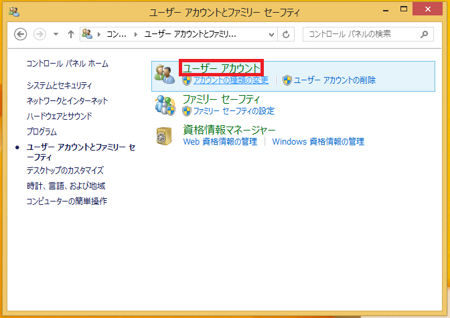Open the ユーザー アカウント heading link
Image resolution: width=450 pixels, height=318 pixels.
pyautogui.click(x=221, y=68)
